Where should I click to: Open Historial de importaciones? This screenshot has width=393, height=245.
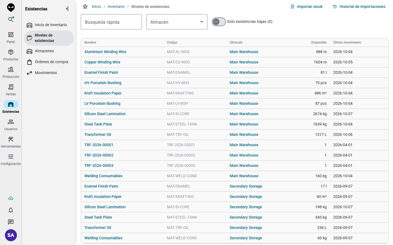359,7
